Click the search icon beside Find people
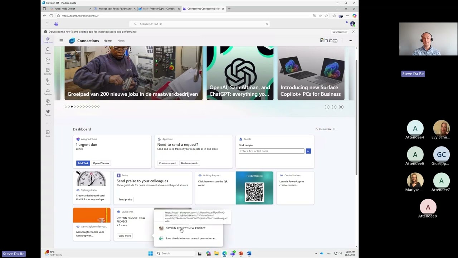Screen dimensions: 458x258 [308, 151]
